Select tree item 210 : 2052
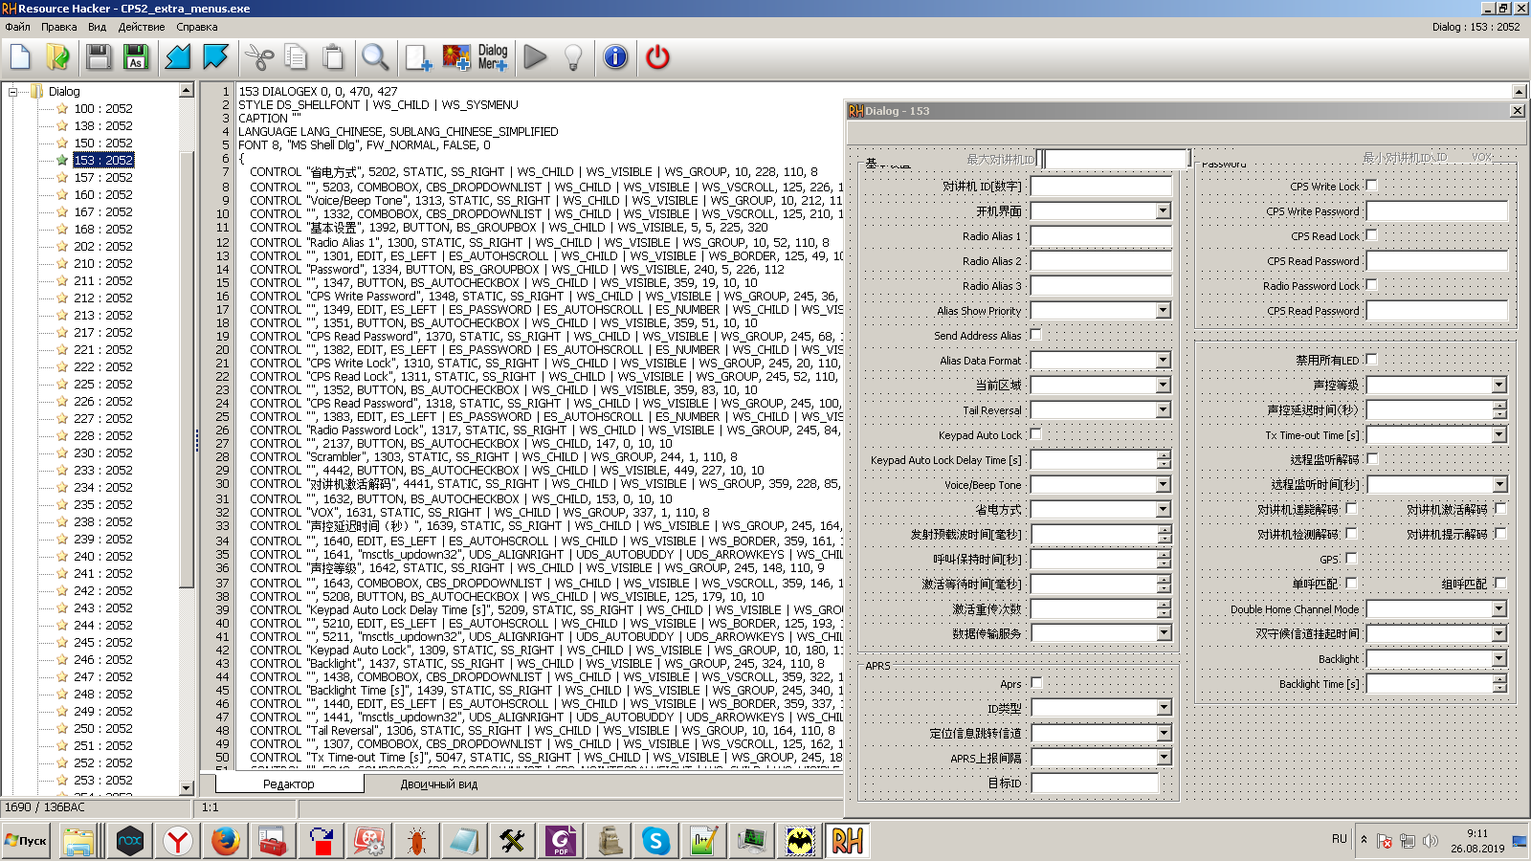The height and width of the screenshot is (861, 1531). tap(103, 264)
